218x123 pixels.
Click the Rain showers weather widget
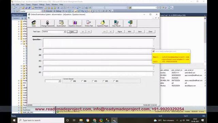[x=164, y=120]
